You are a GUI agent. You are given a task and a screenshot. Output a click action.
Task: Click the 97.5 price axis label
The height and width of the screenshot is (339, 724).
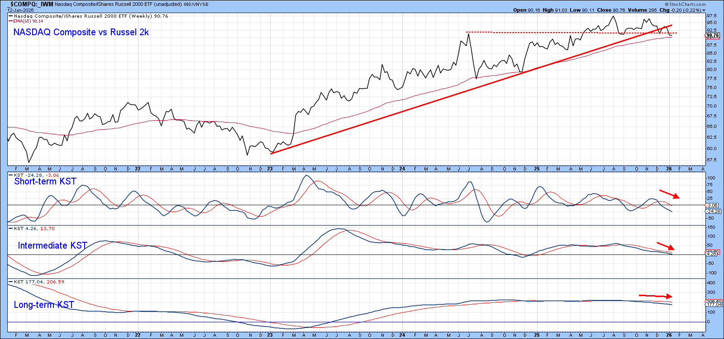712,15
